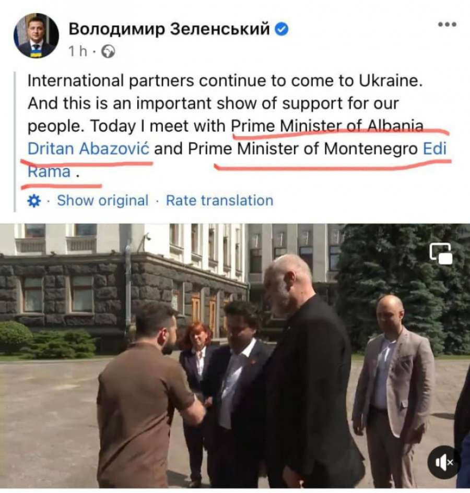470x493 pixels.
Task: Open Dritan Abazović tagged profile
Action: (x=88, y=149)
